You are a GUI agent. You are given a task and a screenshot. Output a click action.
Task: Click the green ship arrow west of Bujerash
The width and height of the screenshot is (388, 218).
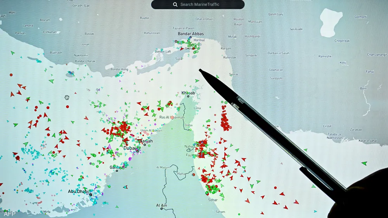click(x=13, y=52)
